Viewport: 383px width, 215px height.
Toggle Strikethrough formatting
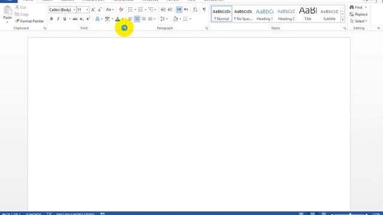point(75,19)
